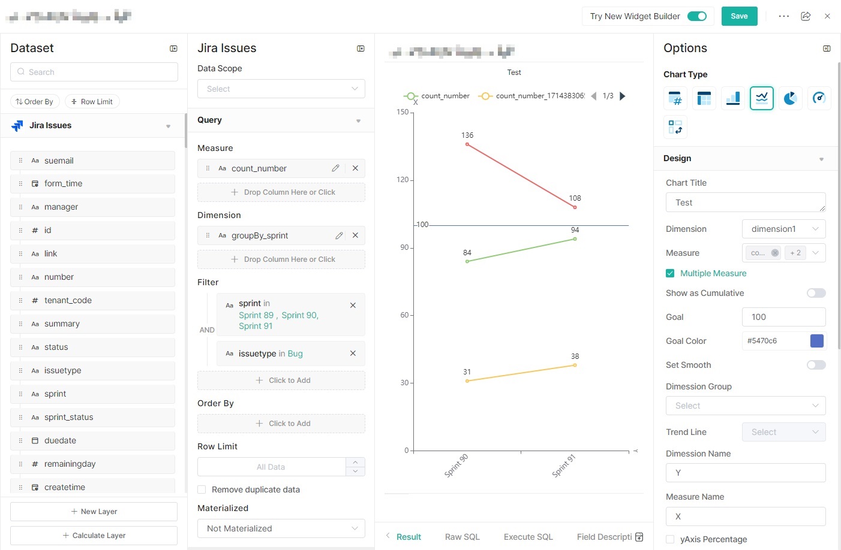This screenshot has width=841, height=550.
Task: Enable the Set Smooth switch
Action: pos(816,365)
